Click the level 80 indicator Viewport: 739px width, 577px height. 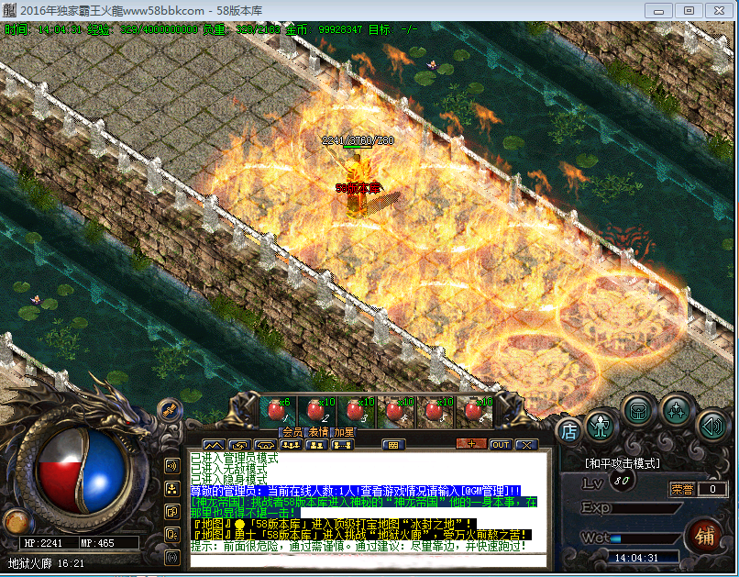coord(621,481)
